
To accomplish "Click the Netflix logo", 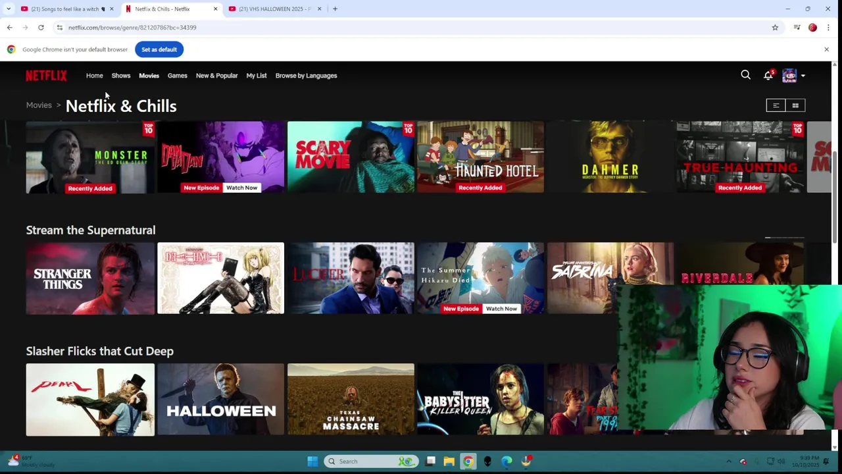I will tap(46, 76).
